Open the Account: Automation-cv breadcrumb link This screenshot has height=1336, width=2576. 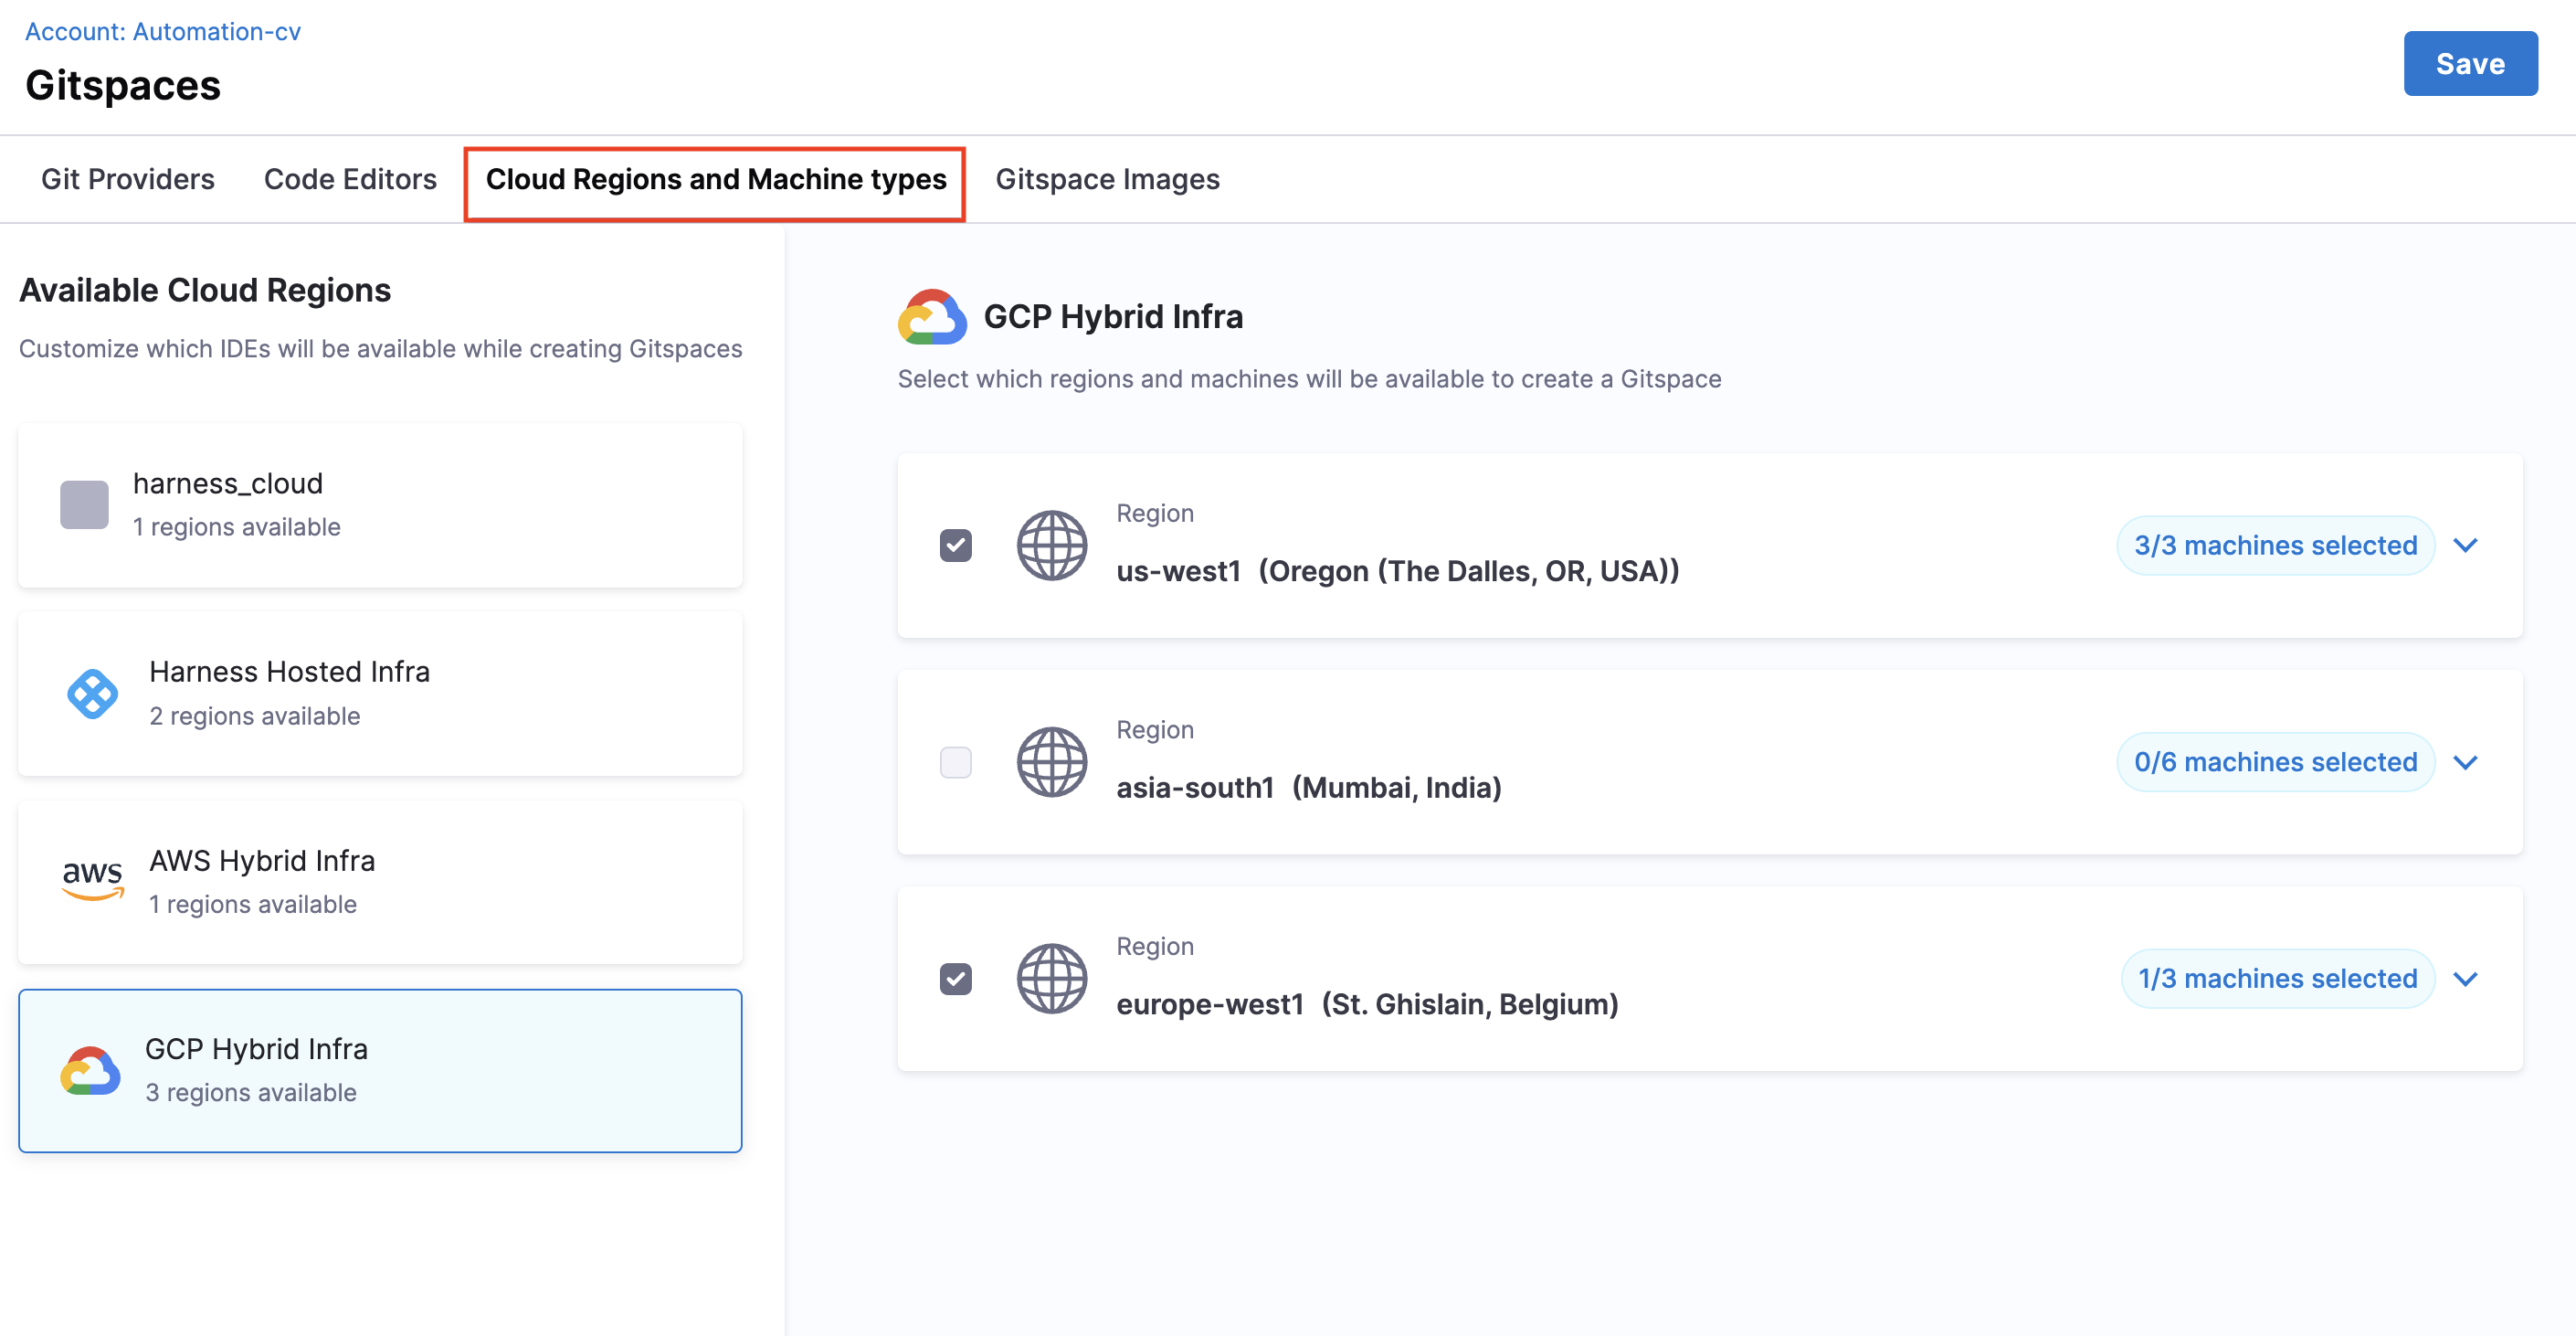click(162, 31)
